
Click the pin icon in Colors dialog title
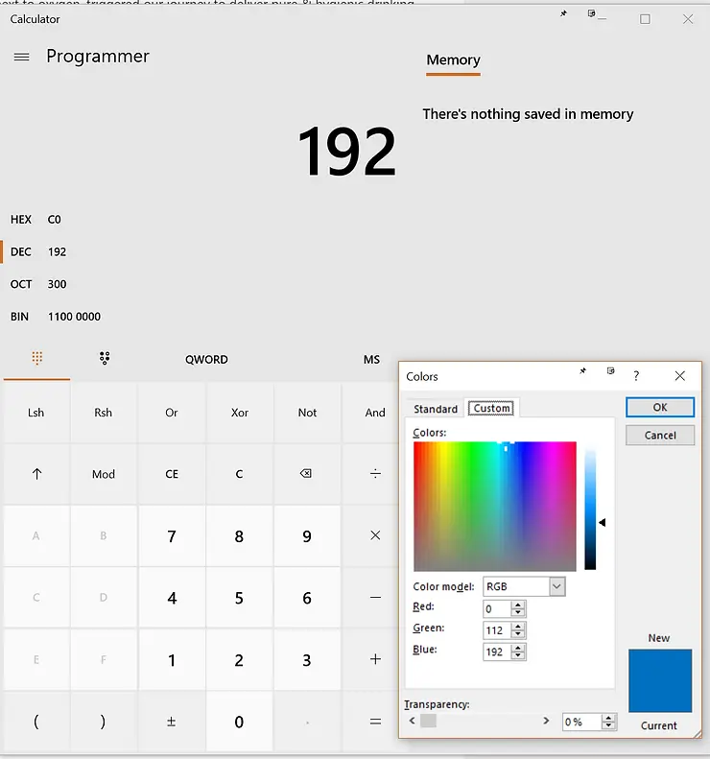point(582,371)
